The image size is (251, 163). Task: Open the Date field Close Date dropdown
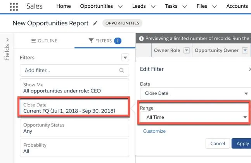pyautogui.click(x=196, y=93)
